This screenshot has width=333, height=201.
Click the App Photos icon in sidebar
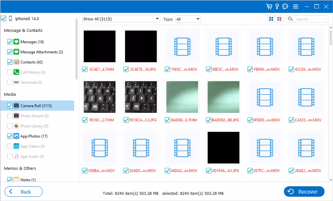(x=16, y=136)
